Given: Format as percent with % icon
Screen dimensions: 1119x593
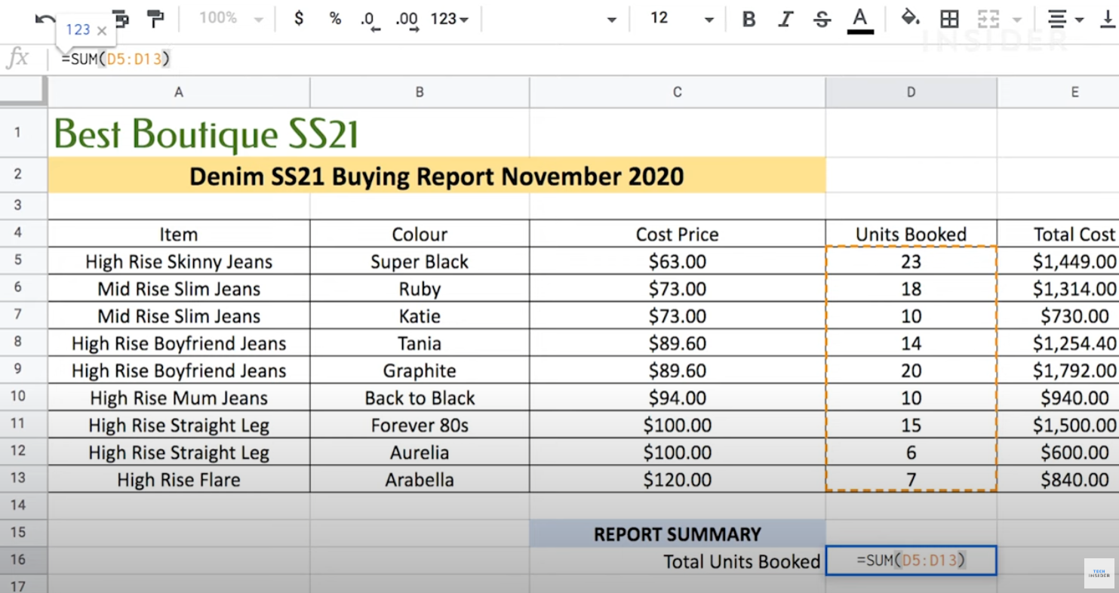Looking at the screenshot, I should click(335, 19).
